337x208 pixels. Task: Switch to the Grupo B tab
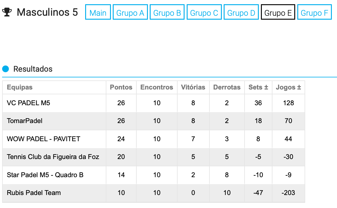click(167, 12)
